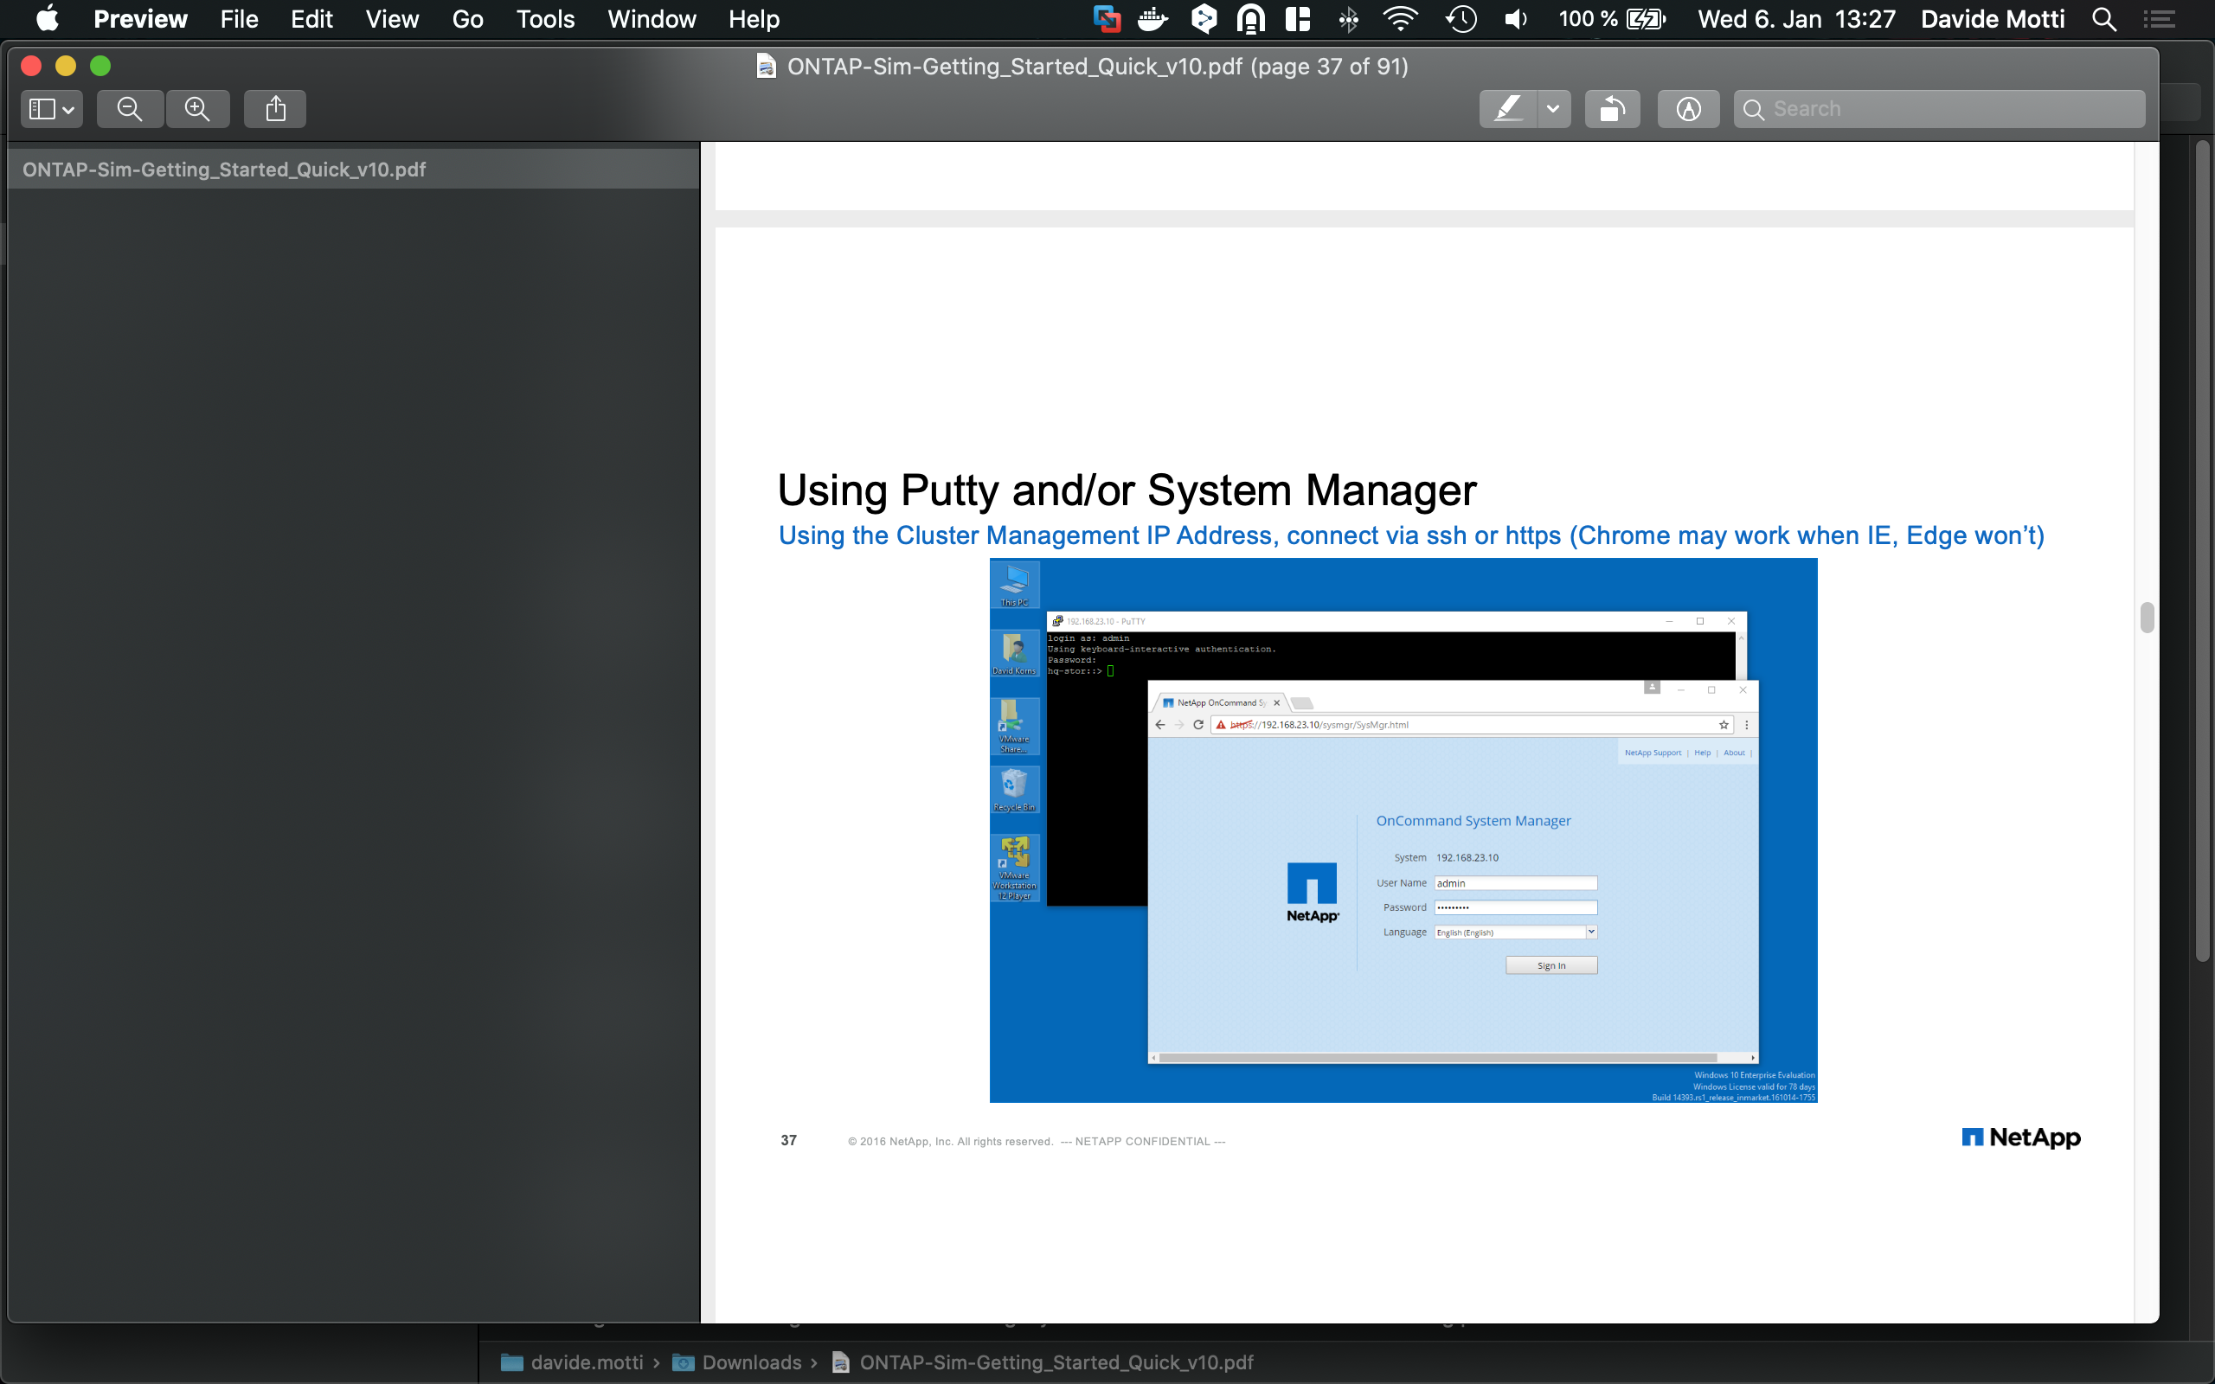
Task: Open Spotlight search in menu bar
Action: pyautogui.click(x=2103, y=19)
